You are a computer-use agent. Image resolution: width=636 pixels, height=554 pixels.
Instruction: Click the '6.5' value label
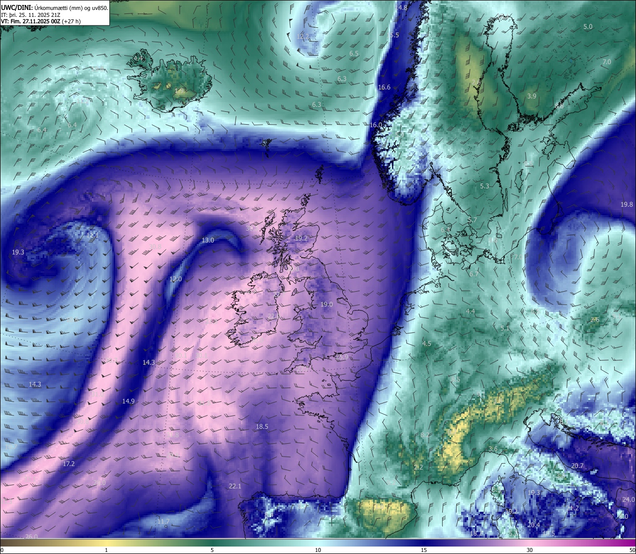click(354, 53)
